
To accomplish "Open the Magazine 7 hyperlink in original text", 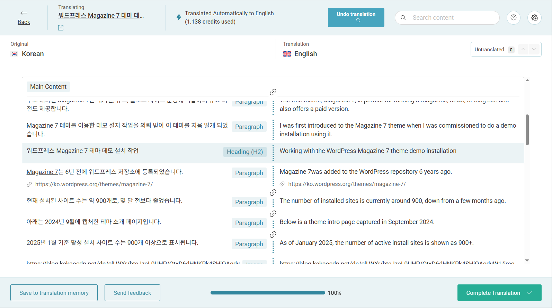I will tap(42, 172).
